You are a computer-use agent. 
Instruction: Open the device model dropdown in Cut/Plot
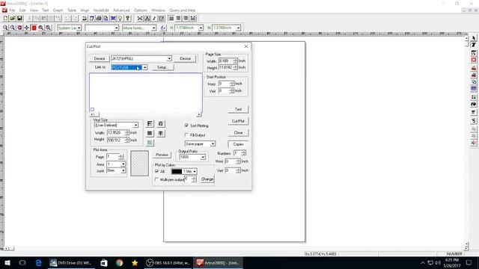tap(169, 58)
